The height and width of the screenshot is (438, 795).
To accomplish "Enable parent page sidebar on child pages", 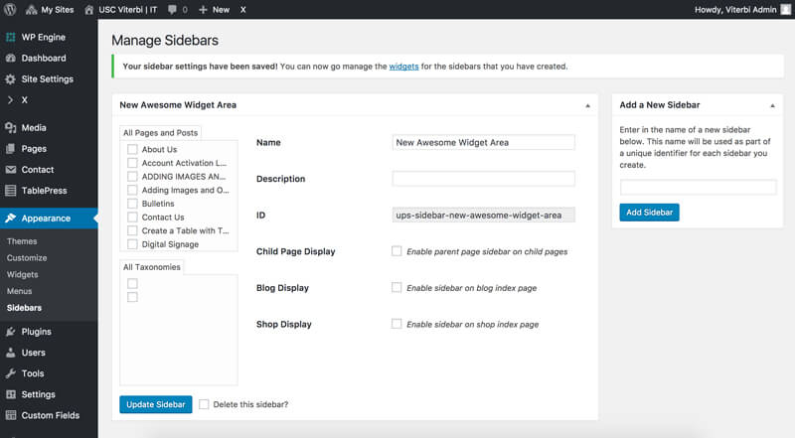I will pyautogui.click(x=397, y=251).
